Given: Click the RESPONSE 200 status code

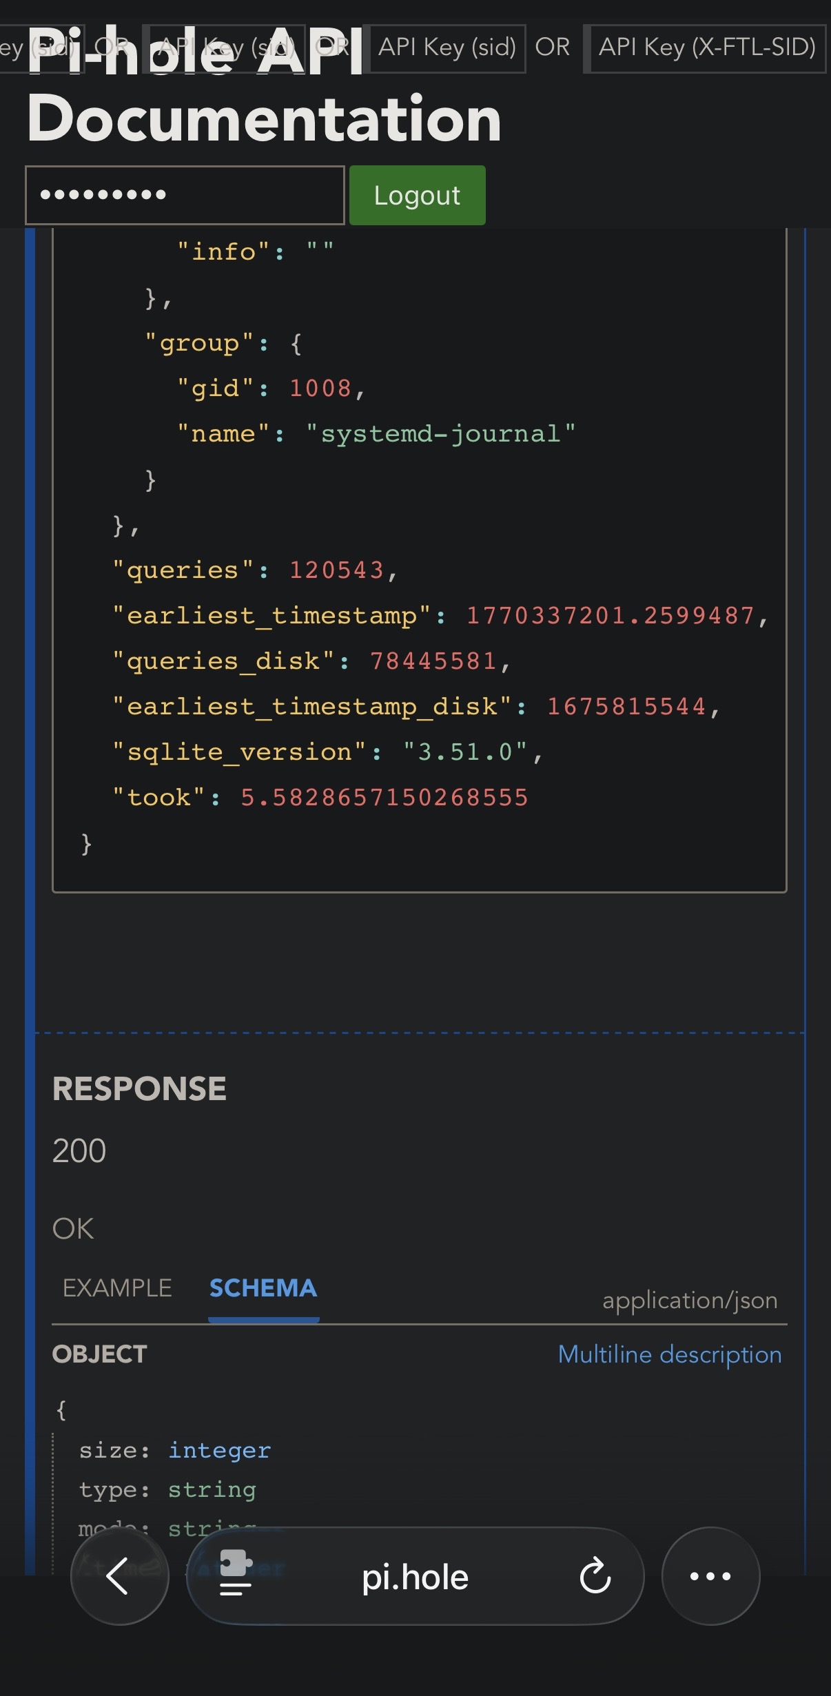Looking at the screenshot, I should coord(79,1151).
